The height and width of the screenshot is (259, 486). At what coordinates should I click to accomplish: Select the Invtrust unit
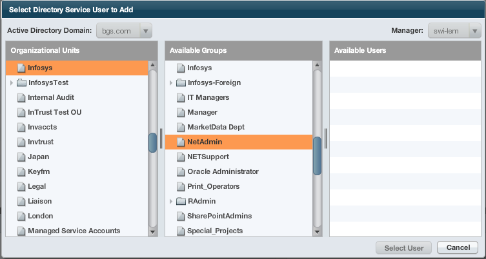click(x=77, y=142)
